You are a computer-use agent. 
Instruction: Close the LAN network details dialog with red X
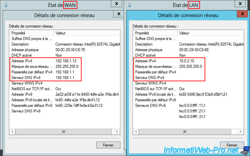(242, 14)
